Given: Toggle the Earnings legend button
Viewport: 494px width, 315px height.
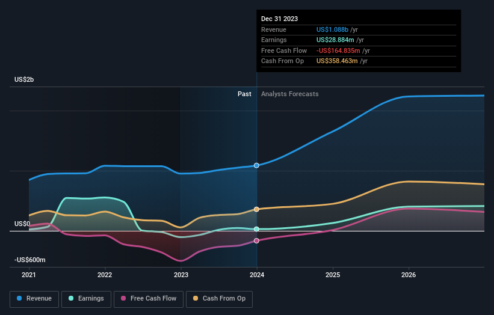Looking at the screenshot, I should (86, 299).
